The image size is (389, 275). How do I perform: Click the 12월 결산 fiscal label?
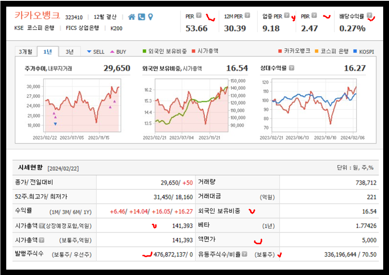coord(105,17)
